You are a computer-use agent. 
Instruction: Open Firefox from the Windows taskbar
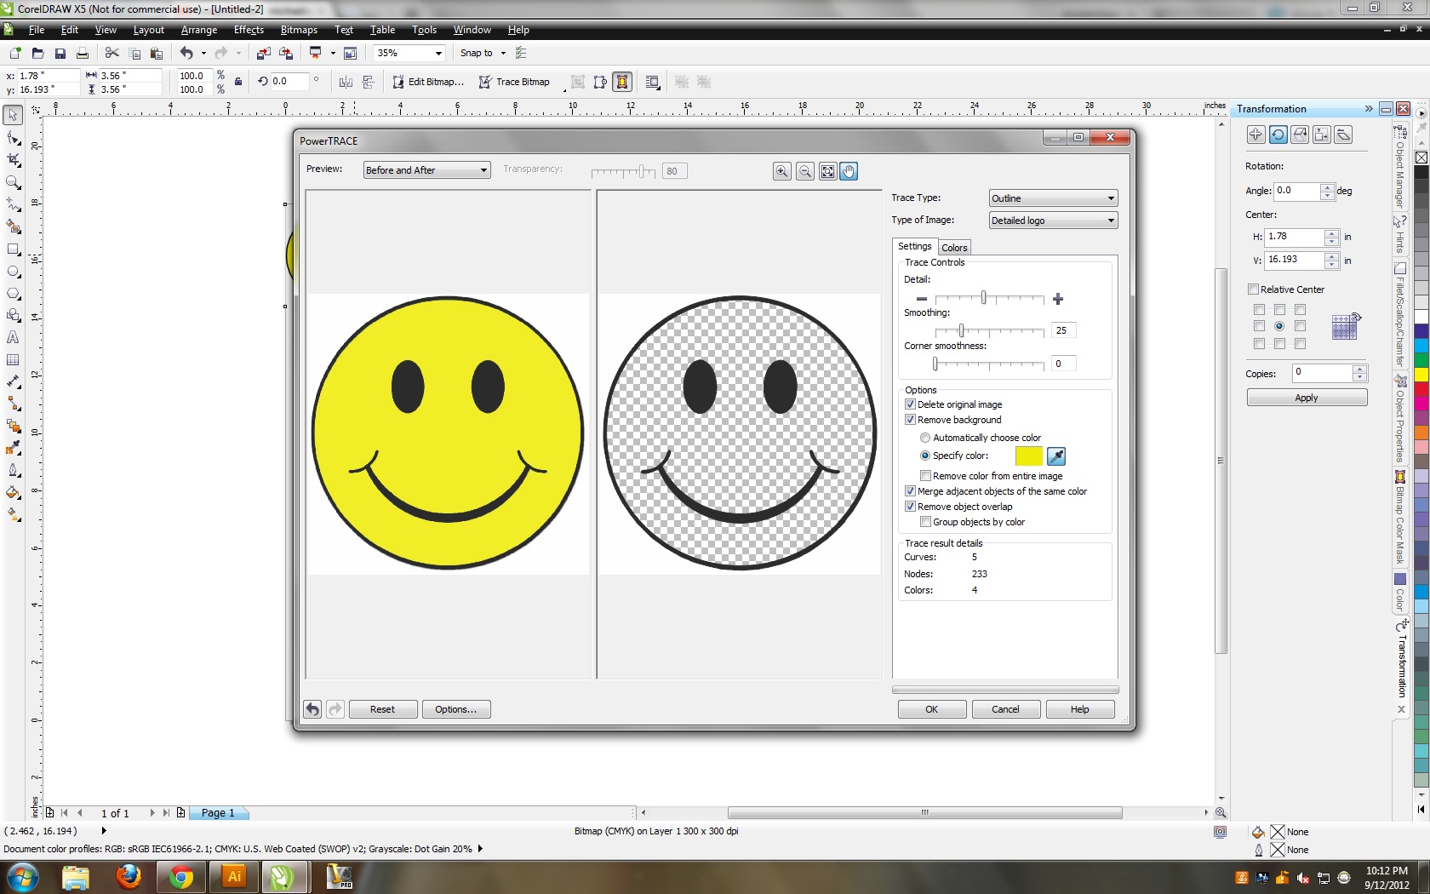(129, 876)
